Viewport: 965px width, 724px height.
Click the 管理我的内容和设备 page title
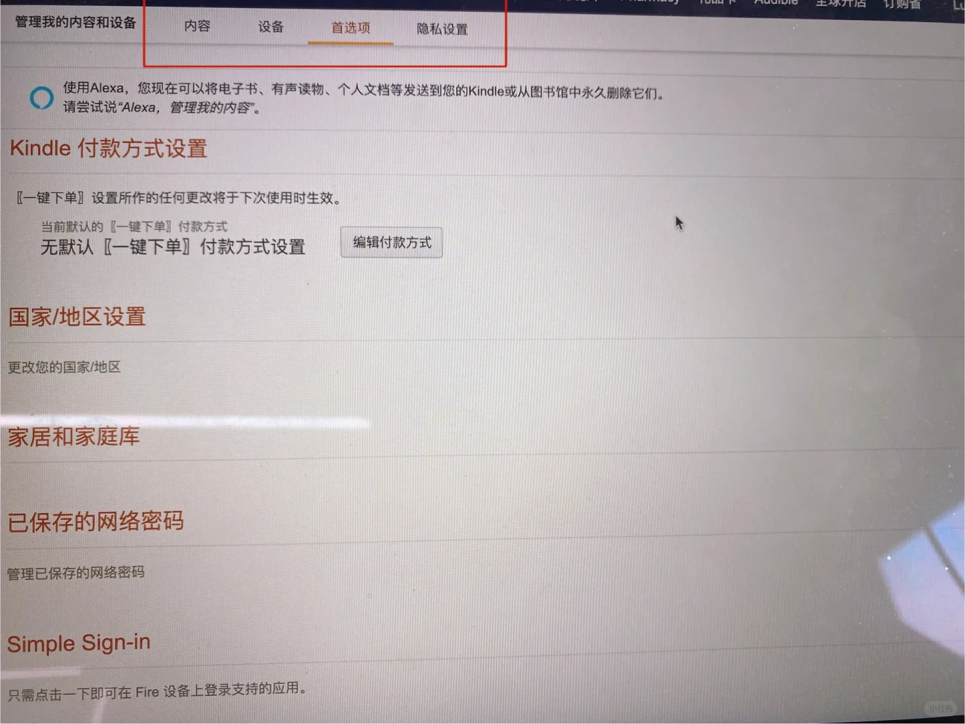[76, 22]
